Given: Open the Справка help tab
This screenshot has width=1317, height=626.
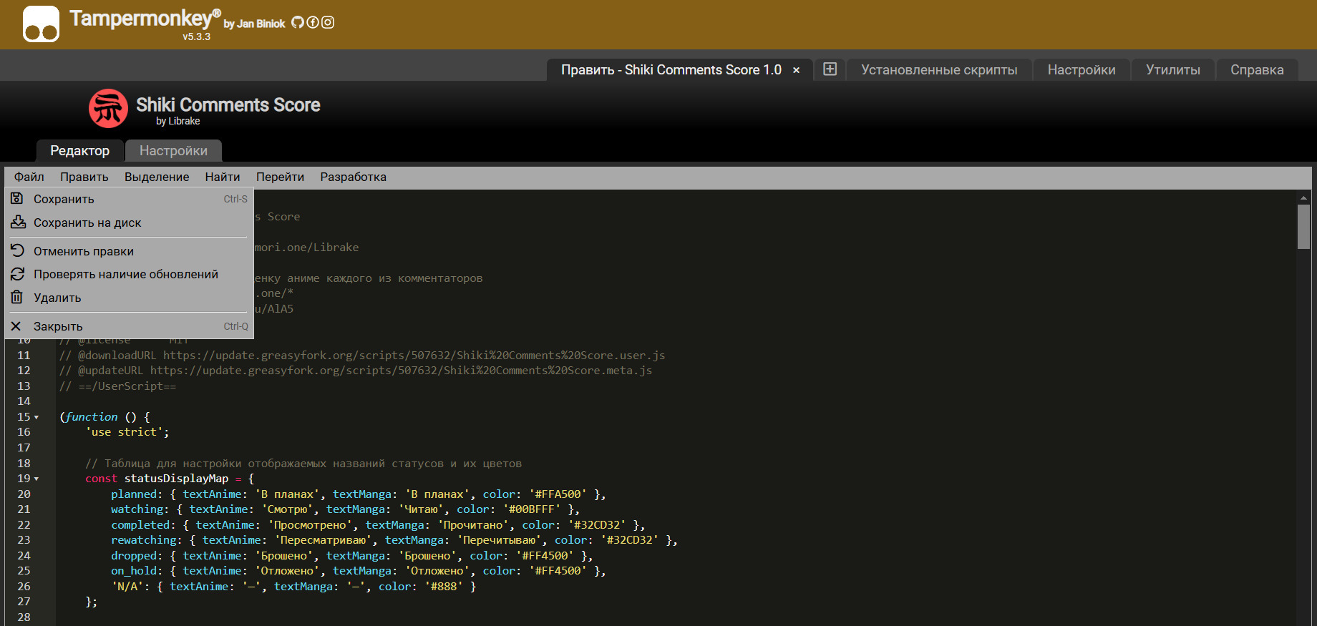Looking at the screenshot, I should [1256, 70].
